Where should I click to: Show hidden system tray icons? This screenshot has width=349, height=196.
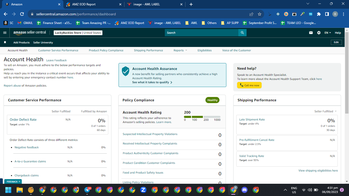285,190
